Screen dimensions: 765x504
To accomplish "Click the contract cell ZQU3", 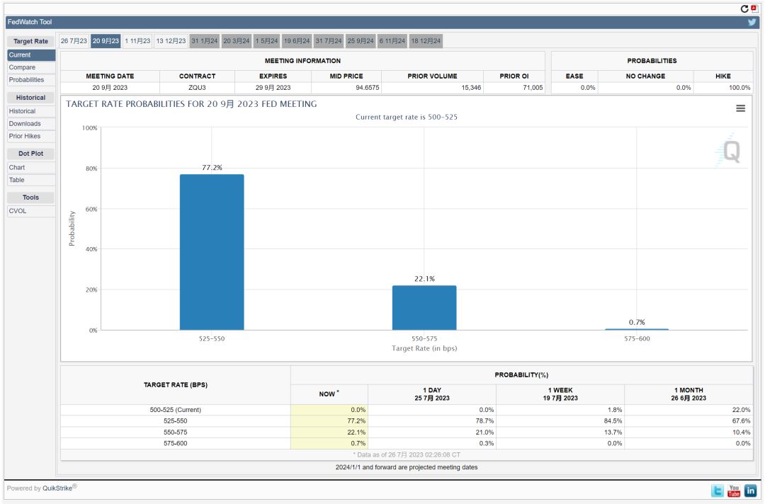I will [x=197, y=88].
